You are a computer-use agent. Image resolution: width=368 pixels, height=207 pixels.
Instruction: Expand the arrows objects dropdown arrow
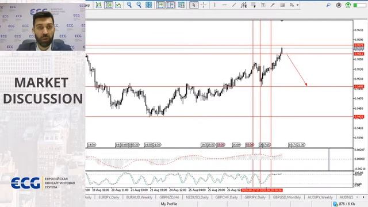[x=298, y=5]
